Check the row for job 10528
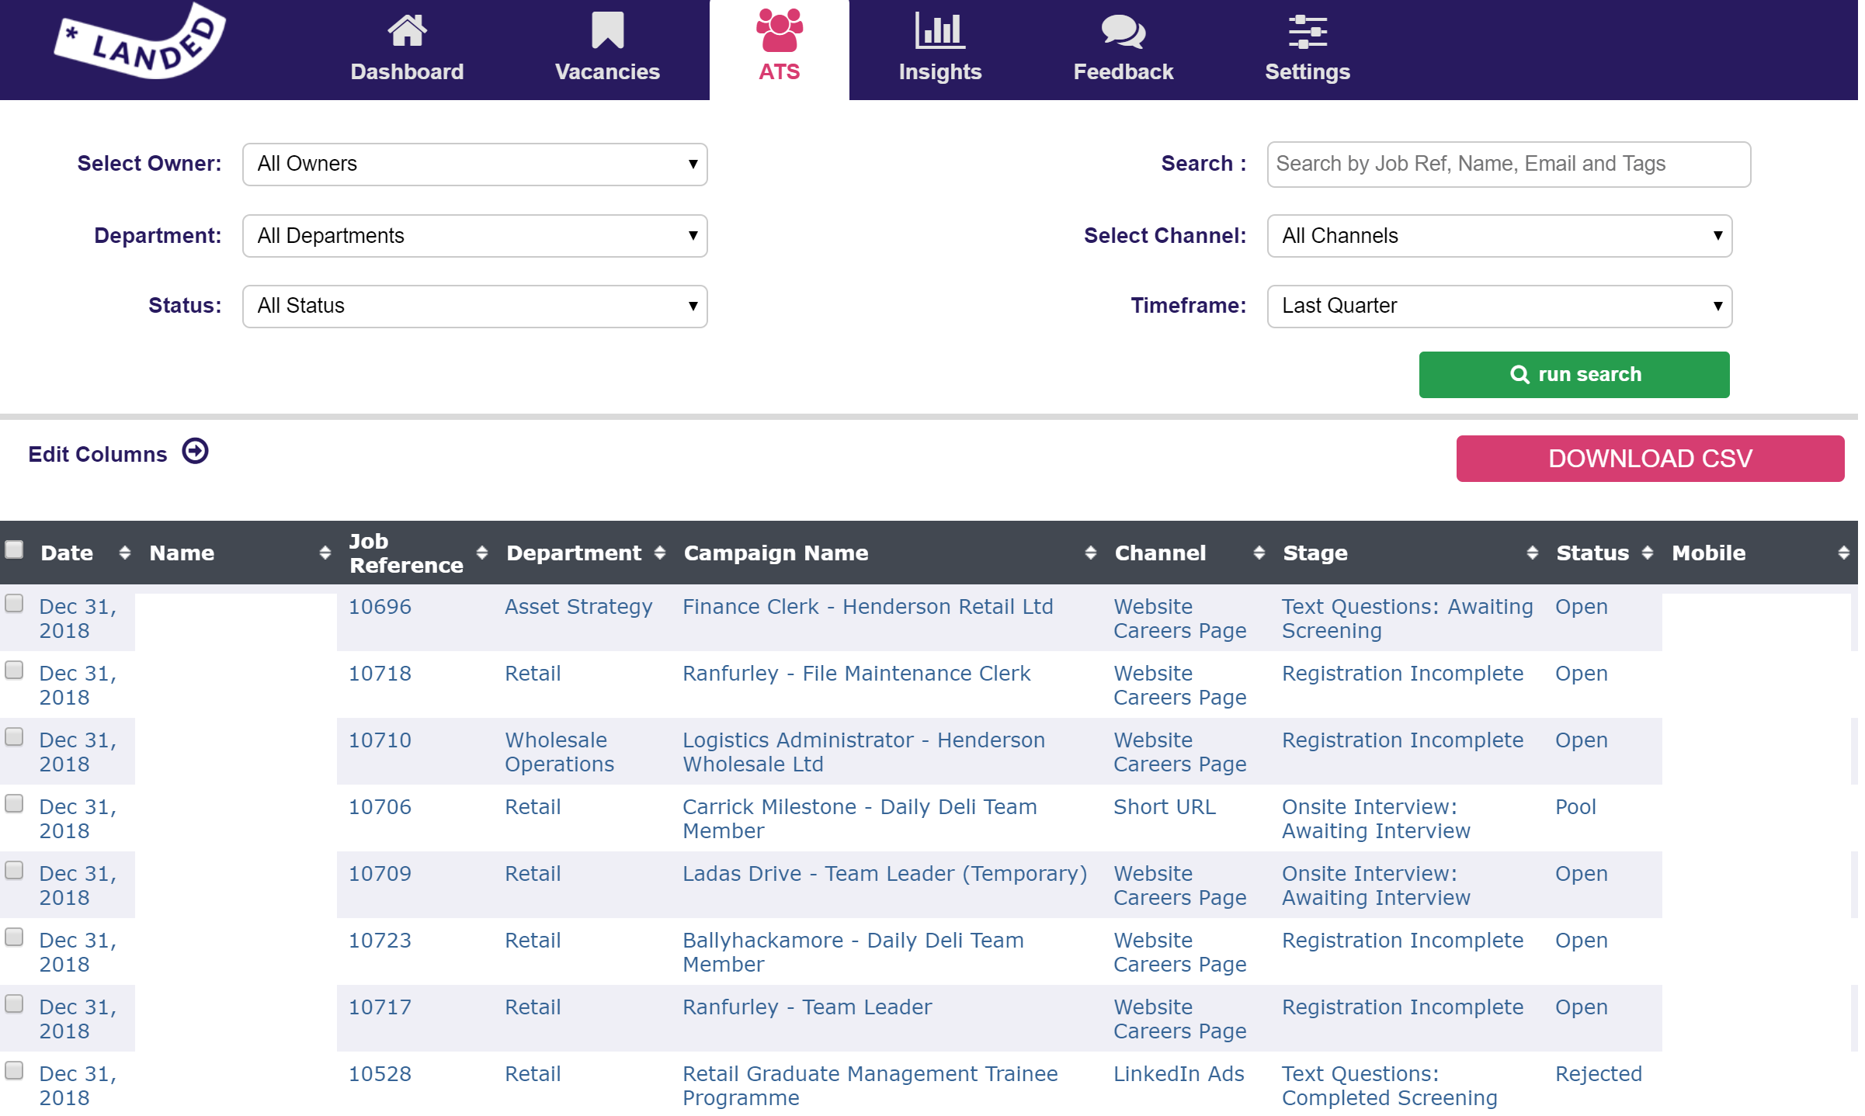1865x1116 pixels. (x=14, y=1071)
